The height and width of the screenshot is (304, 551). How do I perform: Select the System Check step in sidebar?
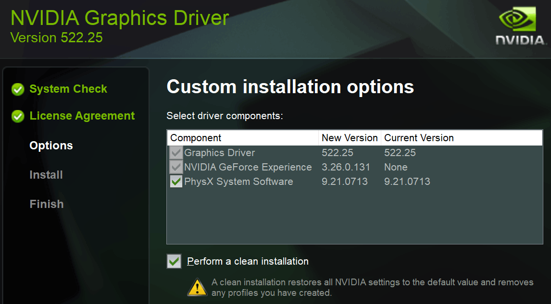[x=68, y=89]
